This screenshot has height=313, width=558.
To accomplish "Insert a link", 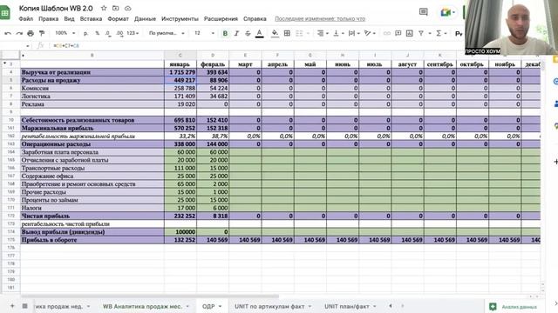I will (x=387, y=33).
